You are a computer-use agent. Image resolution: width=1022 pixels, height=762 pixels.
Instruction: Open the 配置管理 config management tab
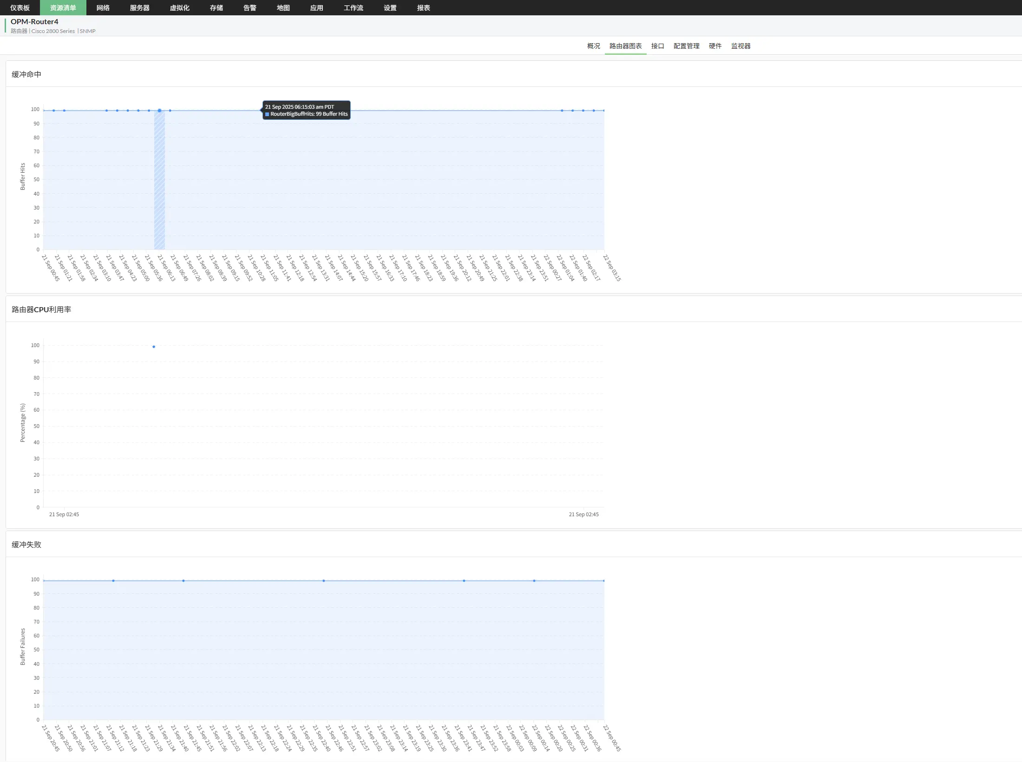point(686,46)
